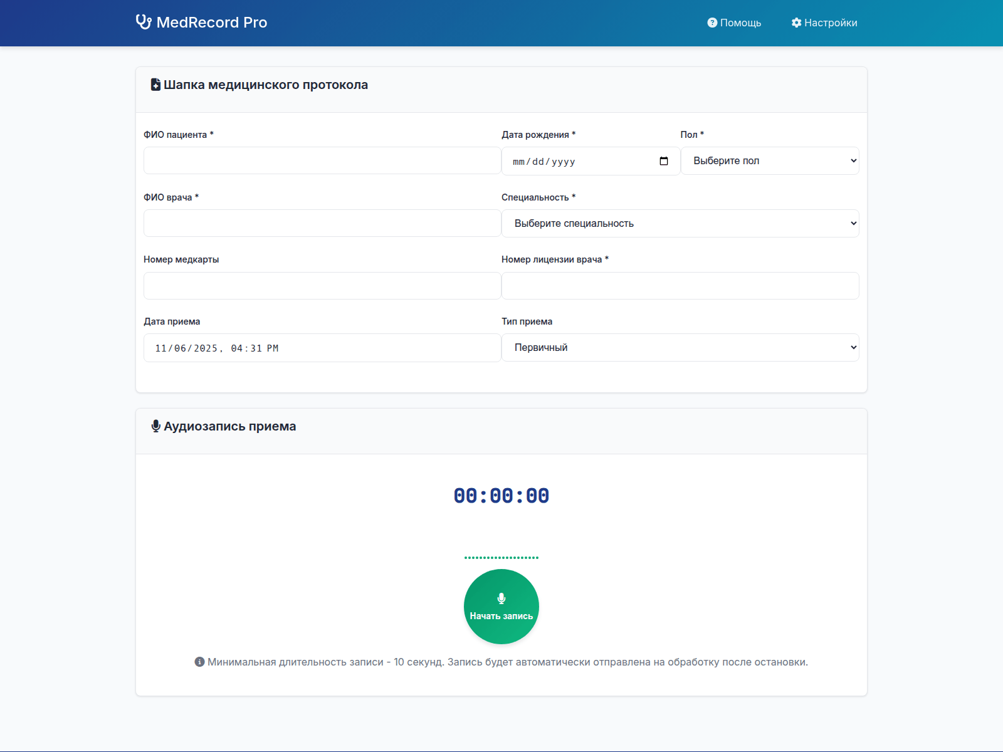Viewport: 1003px width, 752px height.
Task: Click the MedRecord Pro stethoscope logo icon
Action: (144, 23)
